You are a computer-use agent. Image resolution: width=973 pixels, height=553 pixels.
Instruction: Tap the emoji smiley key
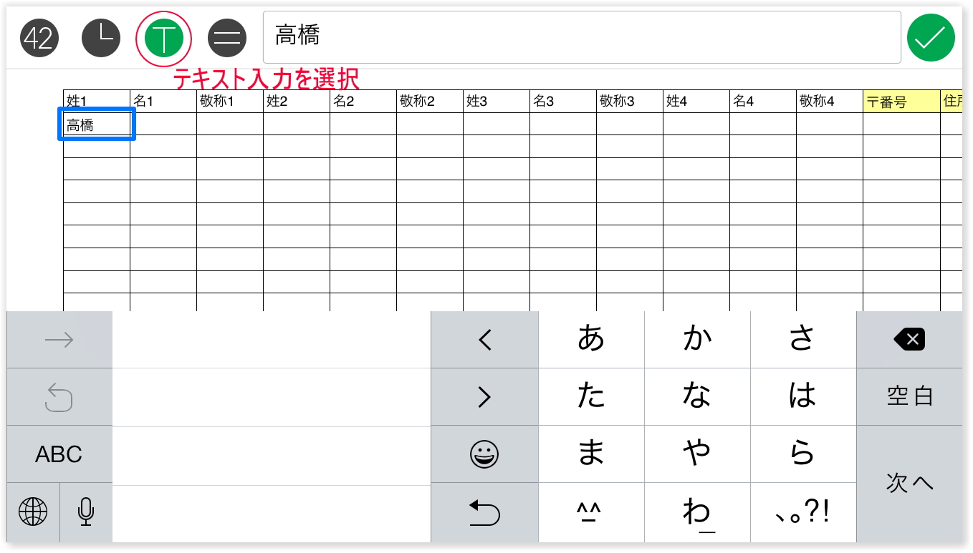(484, 454)
